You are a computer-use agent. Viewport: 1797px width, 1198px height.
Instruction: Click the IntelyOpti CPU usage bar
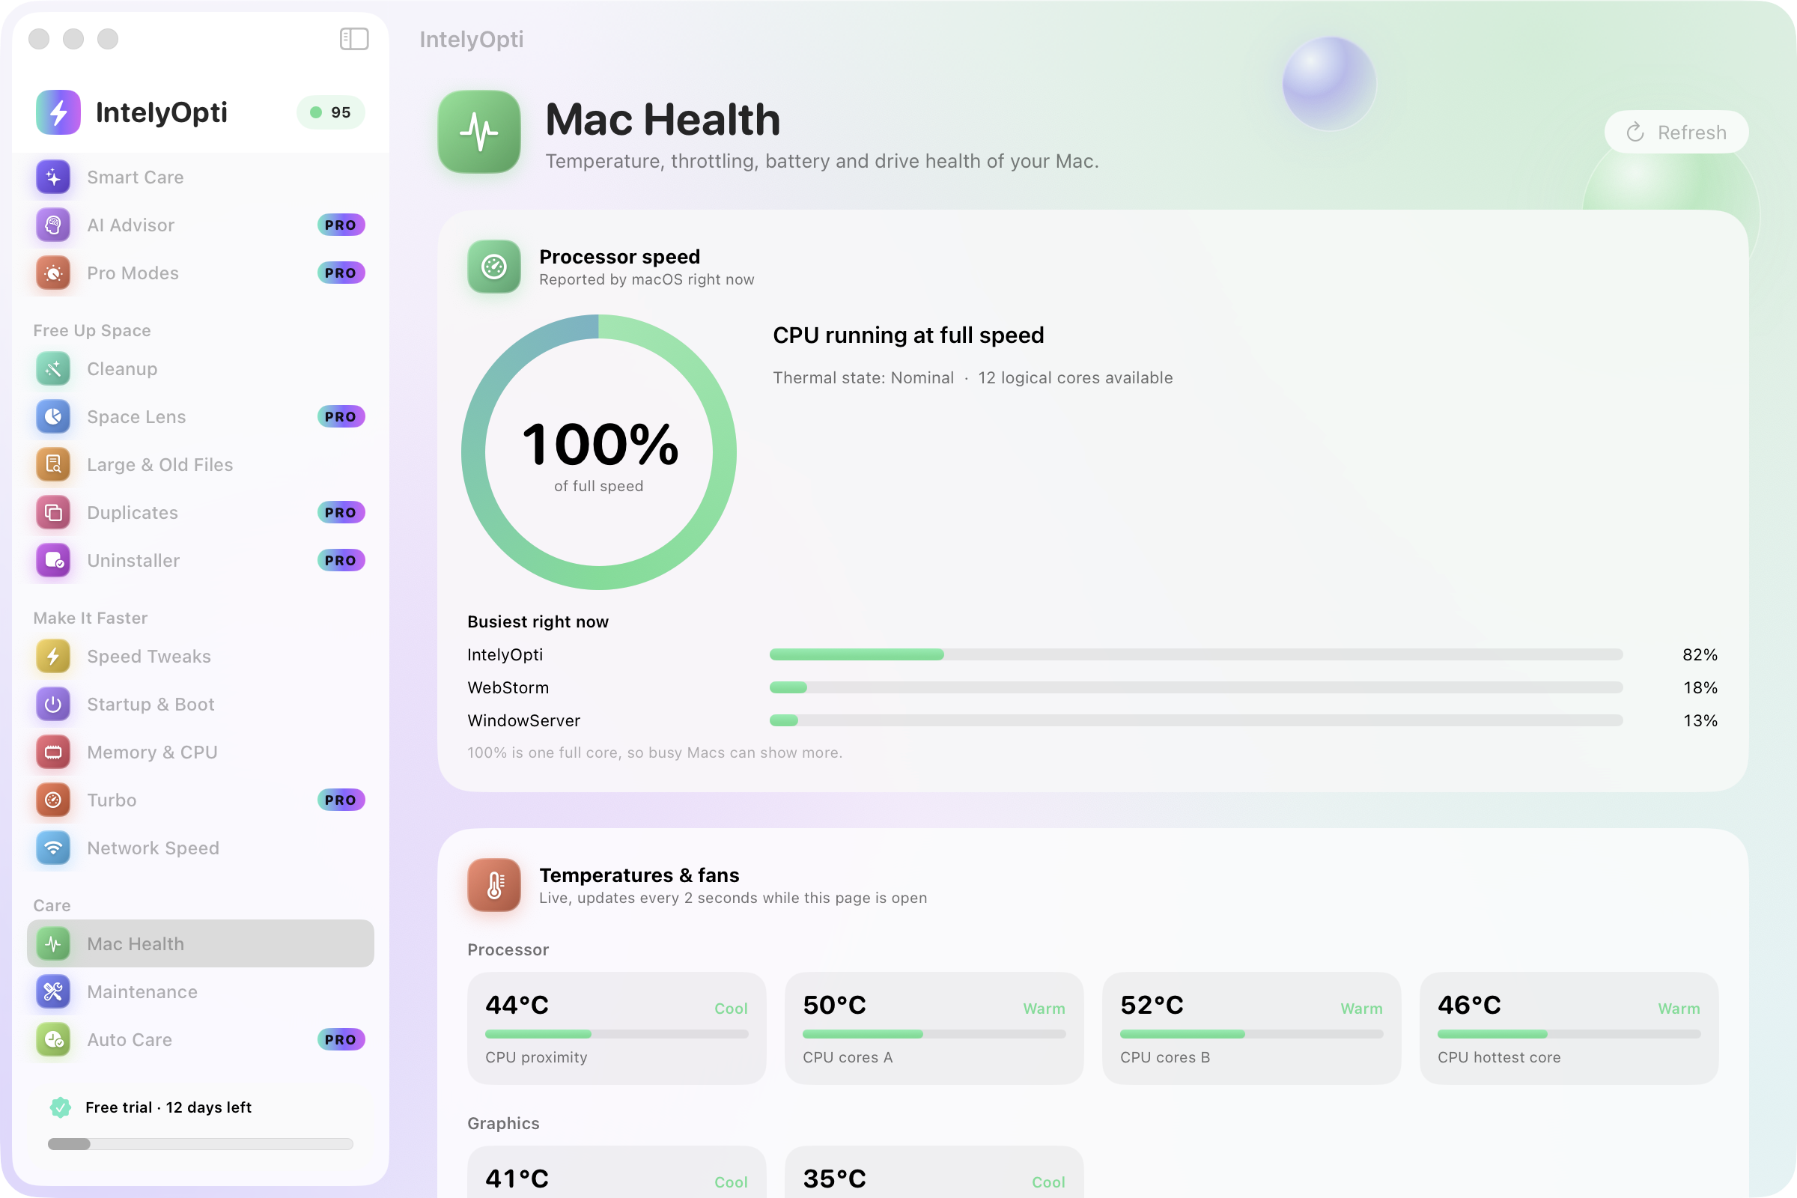(x=1196, y=654)
